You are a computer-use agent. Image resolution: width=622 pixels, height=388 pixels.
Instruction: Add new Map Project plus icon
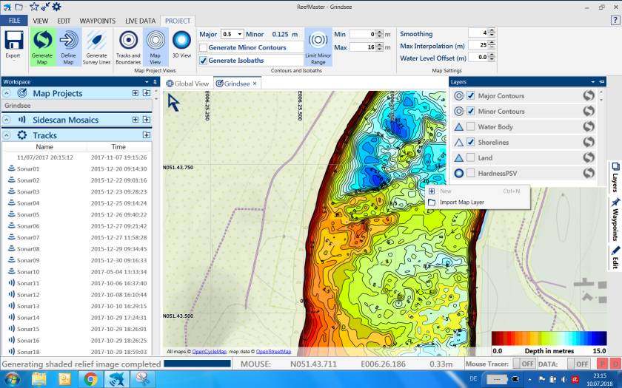136,92
